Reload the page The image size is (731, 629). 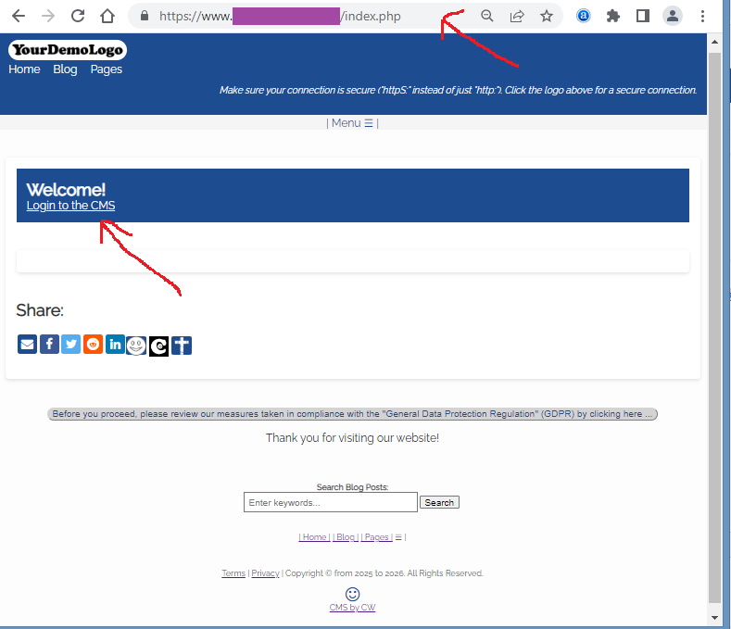(78, 16)
